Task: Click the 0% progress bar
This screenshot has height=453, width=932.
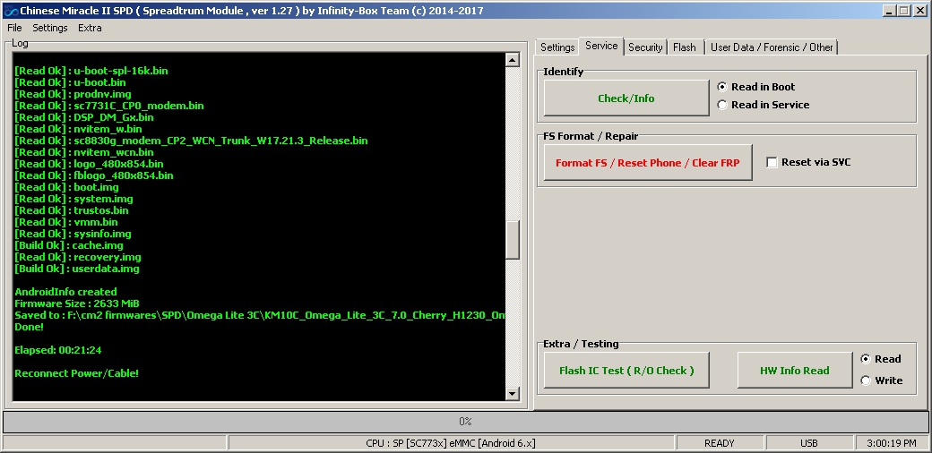Action: [465, 422]
